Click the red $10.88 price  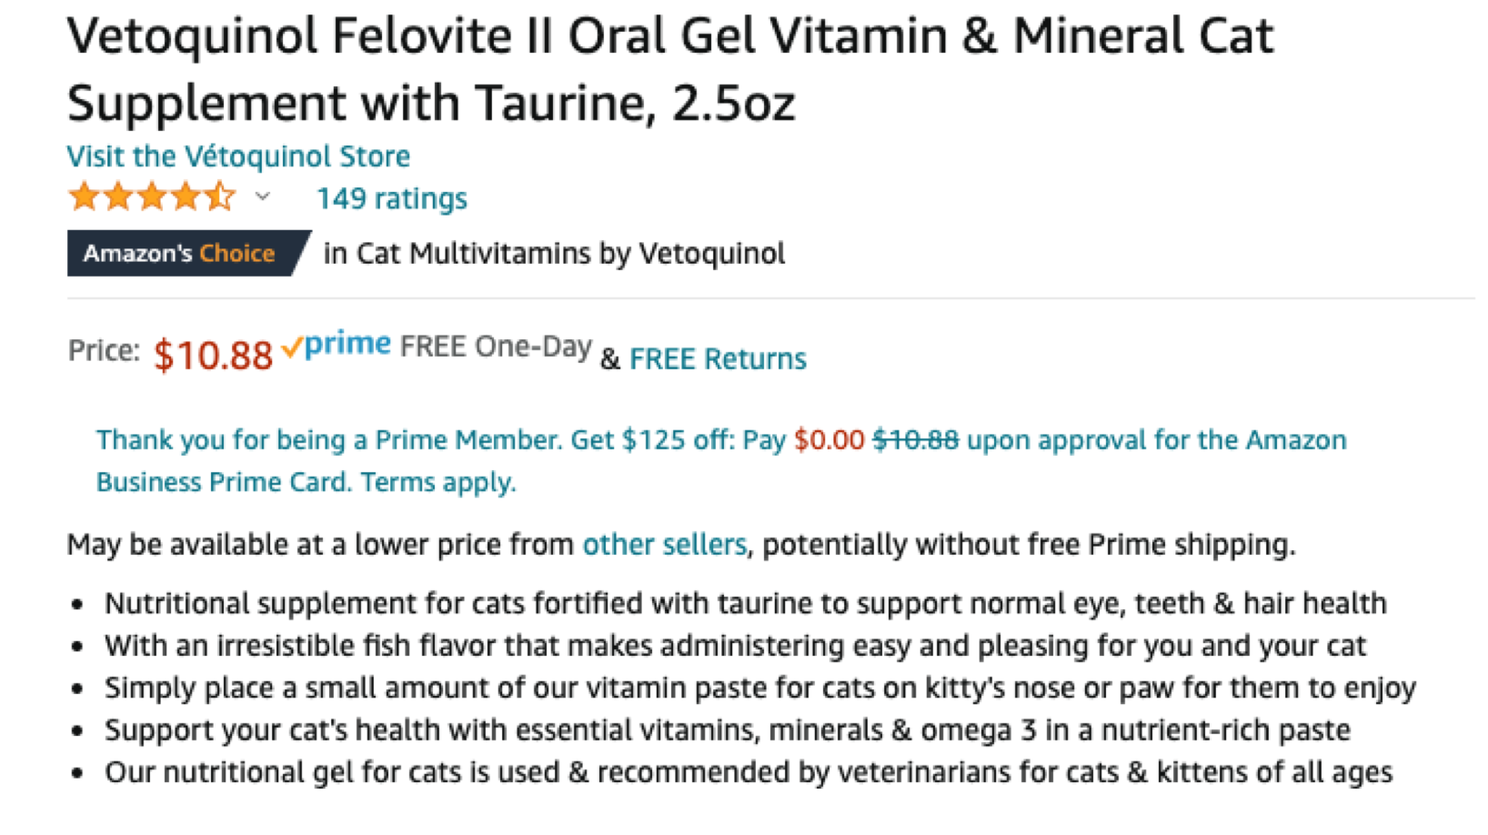tap(213, 355)
